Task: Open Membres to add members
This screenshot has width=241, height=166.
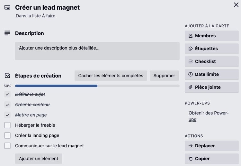Action: coord(211,36)
